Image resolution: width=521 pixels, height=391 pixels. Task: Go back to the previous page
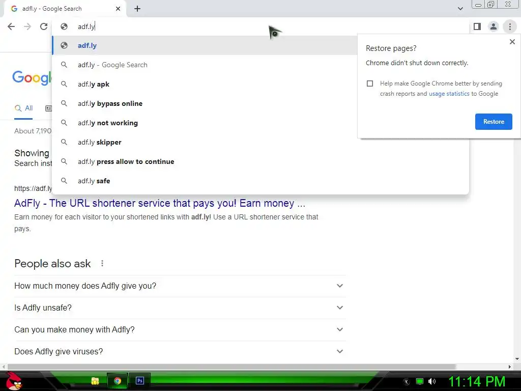tap(11, 26)
